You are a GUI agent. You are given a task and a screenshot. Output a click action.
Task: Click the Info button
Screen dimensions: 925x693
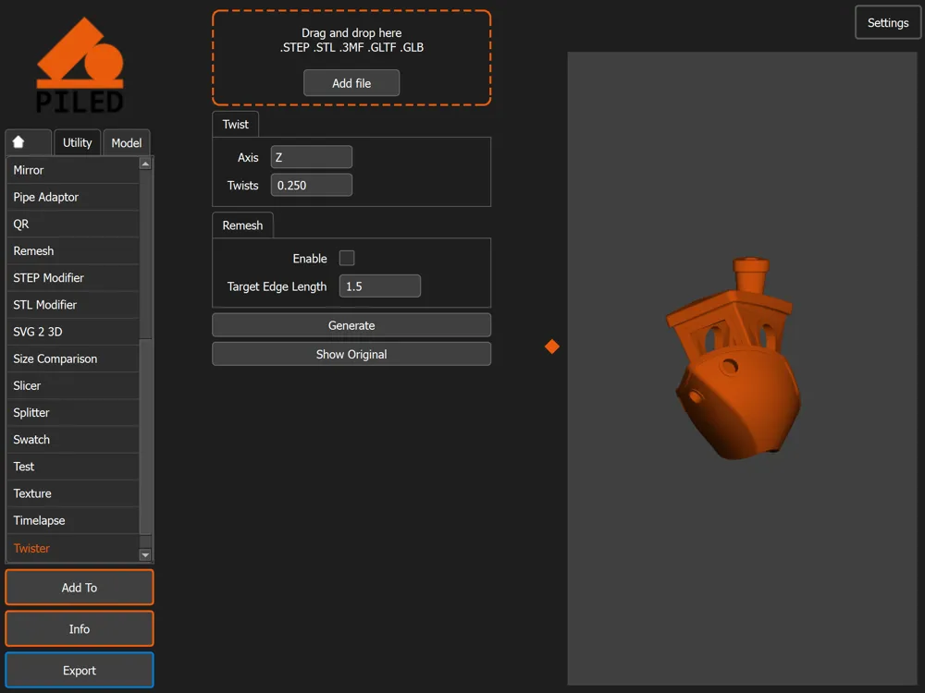[x=80, y=628]
